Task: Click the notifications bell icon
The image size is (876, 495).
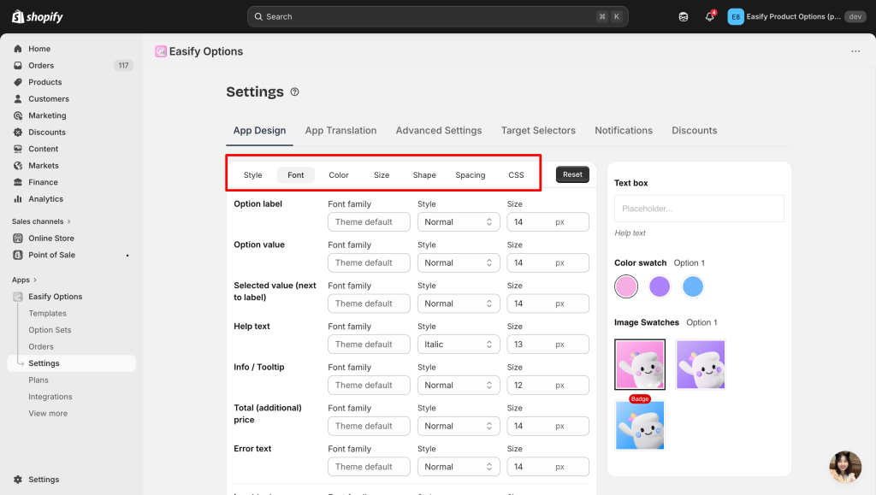Action: tap(709, 17)
